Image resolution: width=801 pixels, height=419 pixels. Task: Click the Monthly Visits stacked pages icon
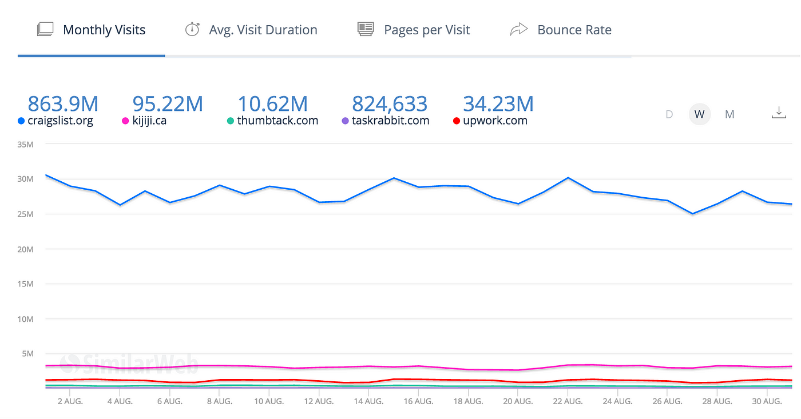45,29
